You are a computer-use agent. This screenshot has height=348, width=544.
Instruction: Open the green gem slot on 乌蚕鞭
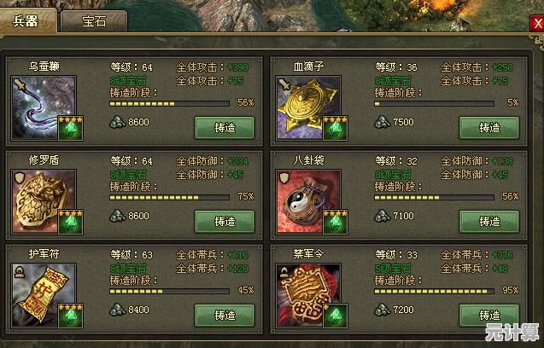coord(70,128)
